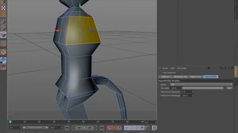Image resolution: width=238 pixels, height=133 pixels.
Task: Select the Texture mode checkerboard icon
Action: click(x=3, y=8)
